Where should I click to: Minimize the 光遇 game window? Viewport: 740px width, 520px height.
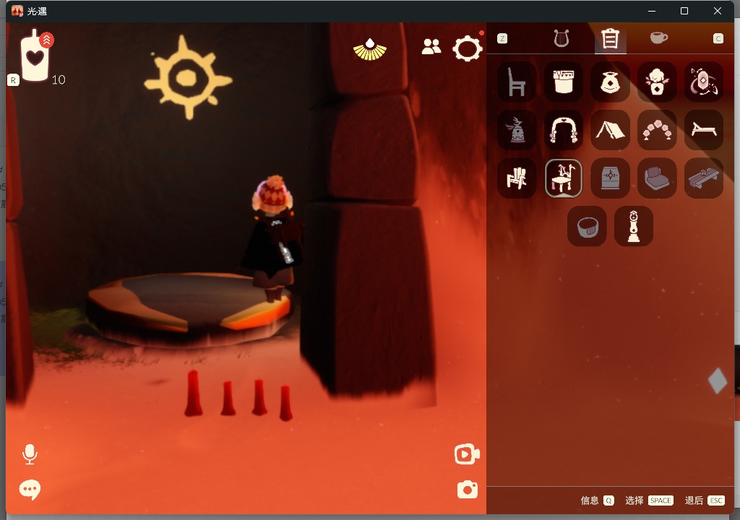click(x=652, y=11)
